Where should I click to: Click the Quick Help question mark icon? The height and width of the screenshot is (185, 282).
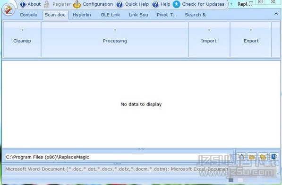(x=119, y=4)
